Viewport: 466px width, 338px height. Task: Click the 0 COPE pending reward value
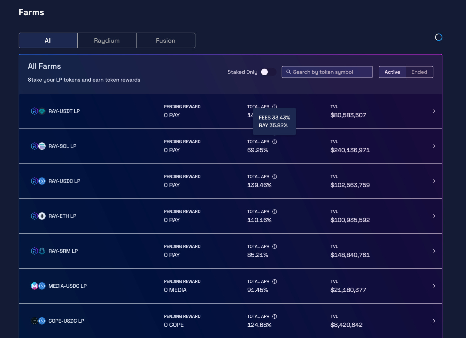click(x=174, y=325)
